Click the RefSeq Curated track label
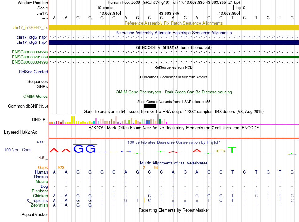Image resolution: width=299 pixels, height=222 pixels. 33,72
